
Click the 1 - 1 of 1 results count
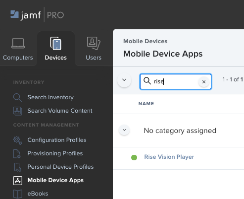click(x=233, y=79)
